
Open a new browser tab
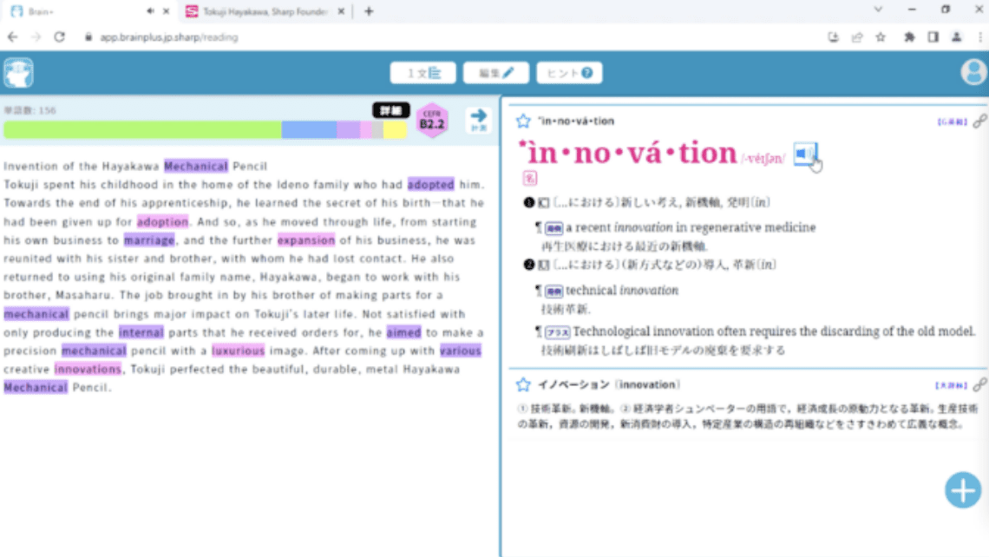[369, 11]
